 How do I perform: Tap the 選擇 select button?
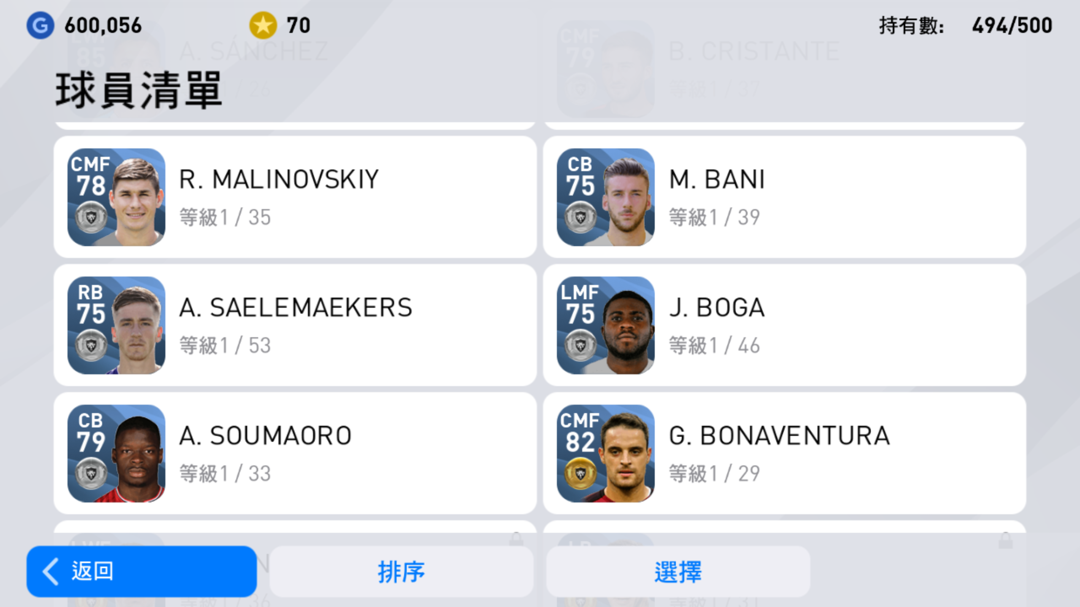(x=678, y=572)
